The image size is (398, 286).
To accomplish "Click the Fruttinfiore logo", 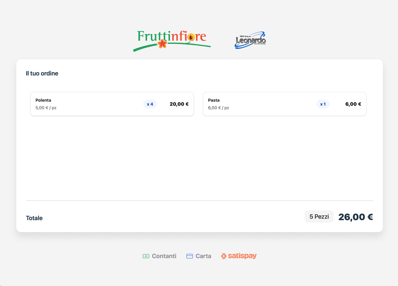I will [x=172, y=40].
